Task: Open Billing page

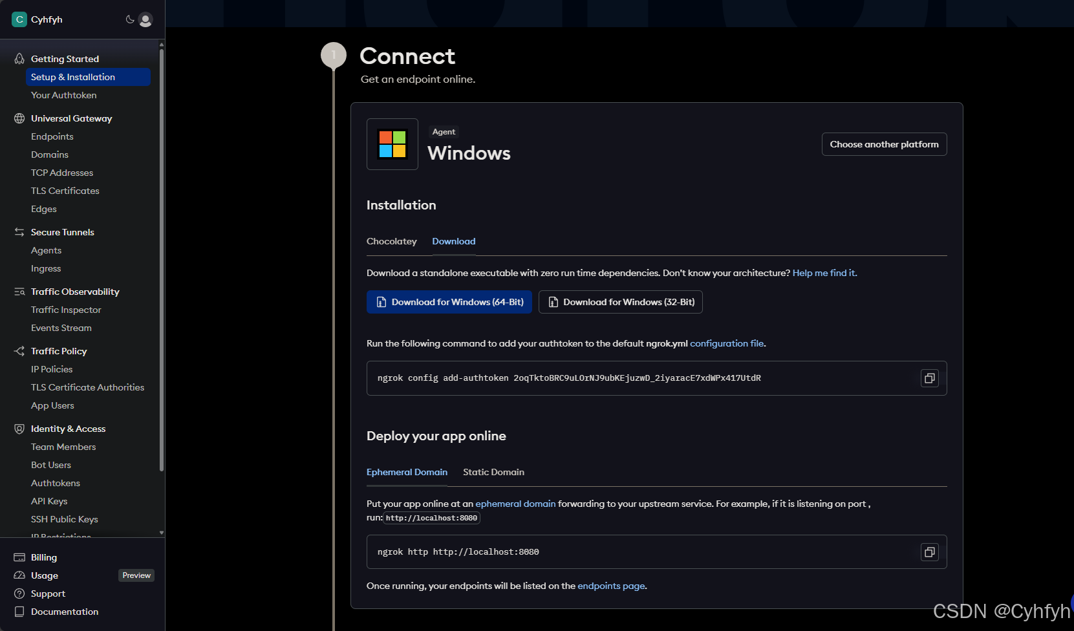Action: [x=44, y=557]
